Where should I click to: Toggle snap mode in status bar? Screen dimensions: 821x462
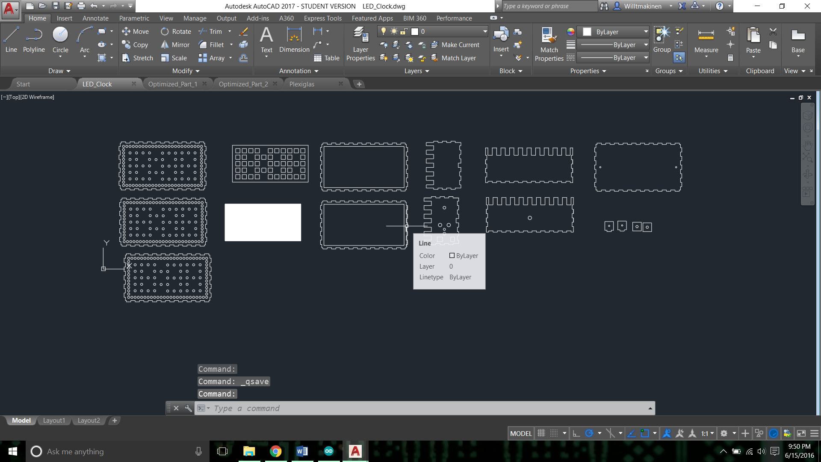[x=554, y=433]
